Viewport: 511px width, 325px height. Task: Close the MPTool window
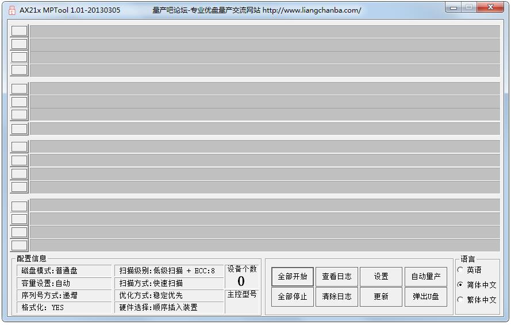tap(490, 7)
